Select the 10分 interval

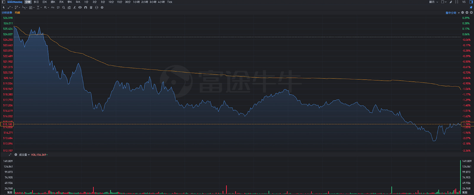click(x=111, y=2)
